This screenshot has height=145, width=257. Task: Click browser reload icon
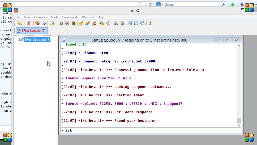(150, 4)
